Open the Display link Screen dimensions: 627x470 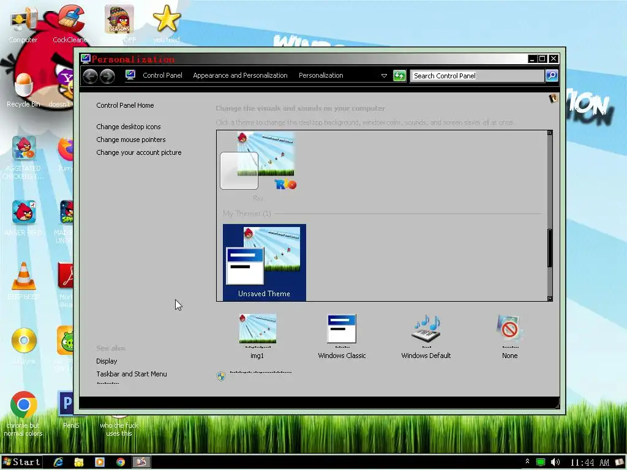coord(107,361)
